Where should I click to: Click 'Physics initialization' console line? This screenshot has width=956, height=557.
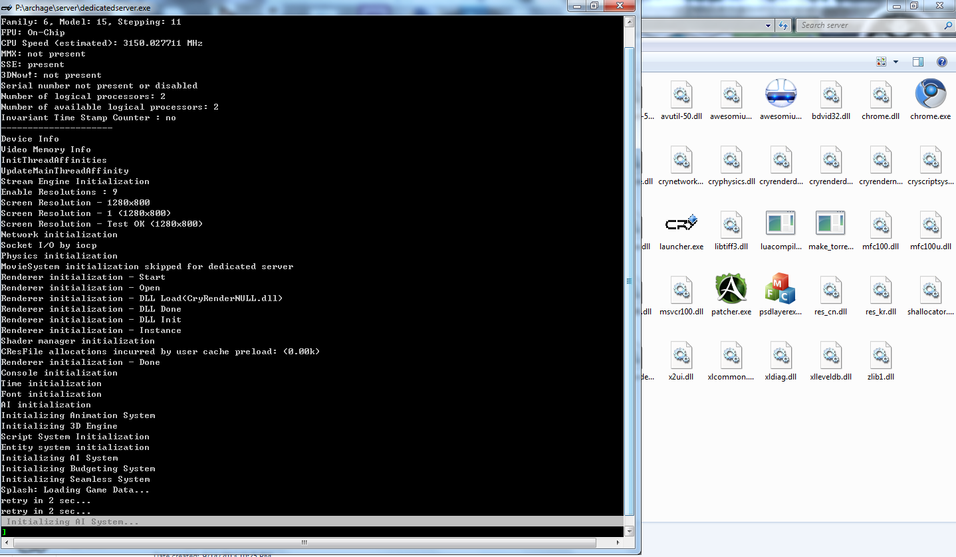pos(59,256)
